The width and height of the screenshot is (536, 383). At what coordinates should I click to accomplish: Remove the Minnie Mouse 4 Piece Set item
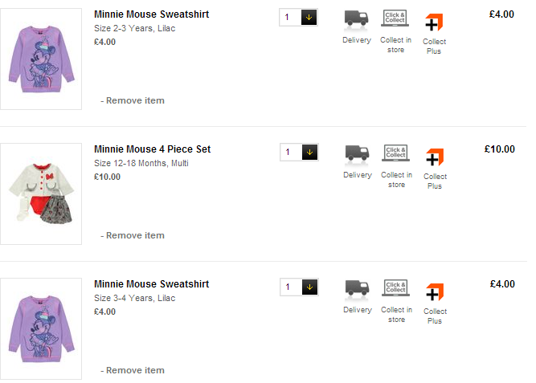coord(134,235)
